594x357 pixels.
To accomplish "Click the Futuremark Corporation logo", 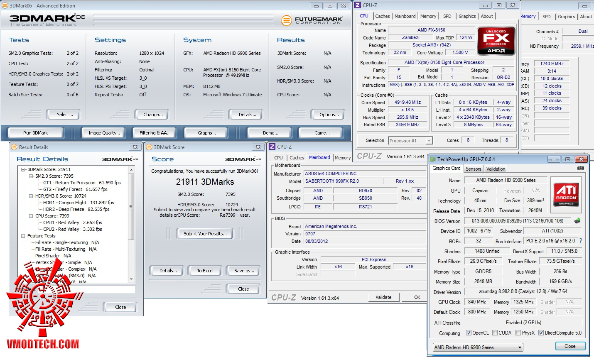I will pos(312,20).
